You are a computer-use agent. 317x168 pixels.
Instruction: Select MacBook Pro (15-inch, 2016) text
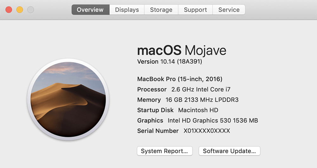click(180, 79)
